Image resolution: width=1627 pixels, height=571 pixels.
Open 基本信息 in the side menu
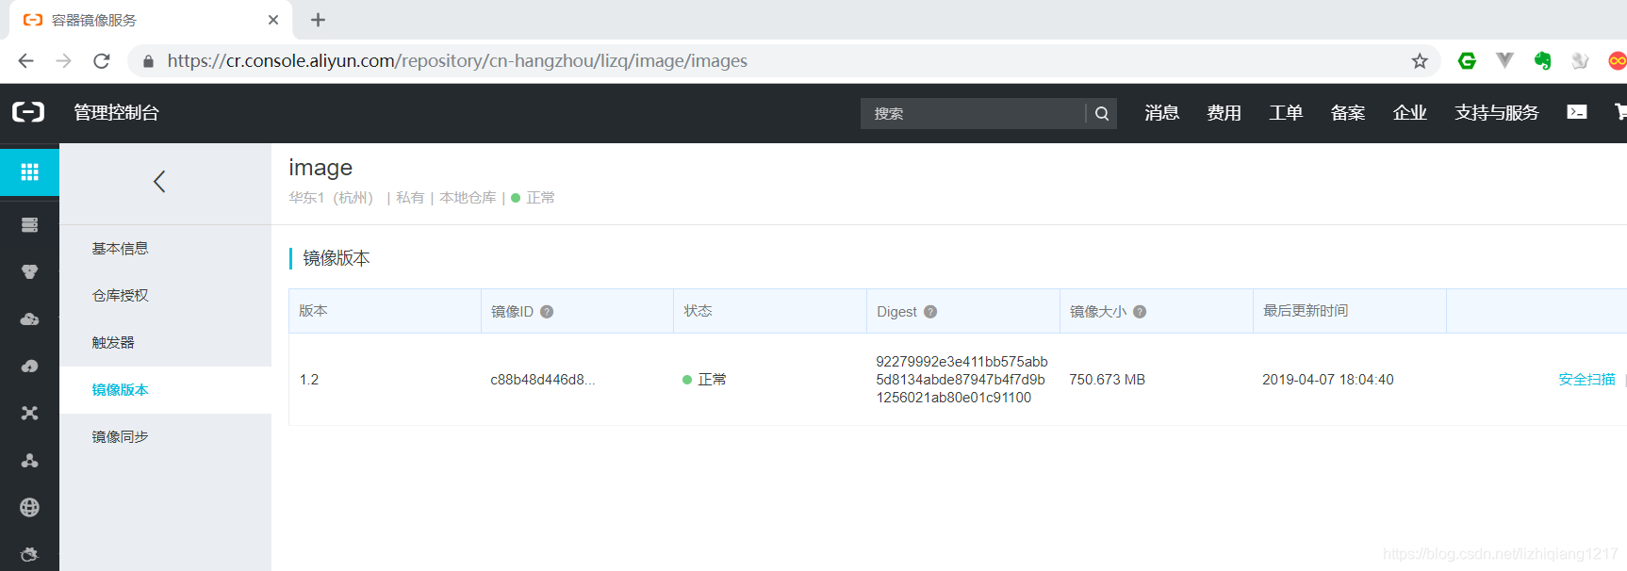[120, 249]
